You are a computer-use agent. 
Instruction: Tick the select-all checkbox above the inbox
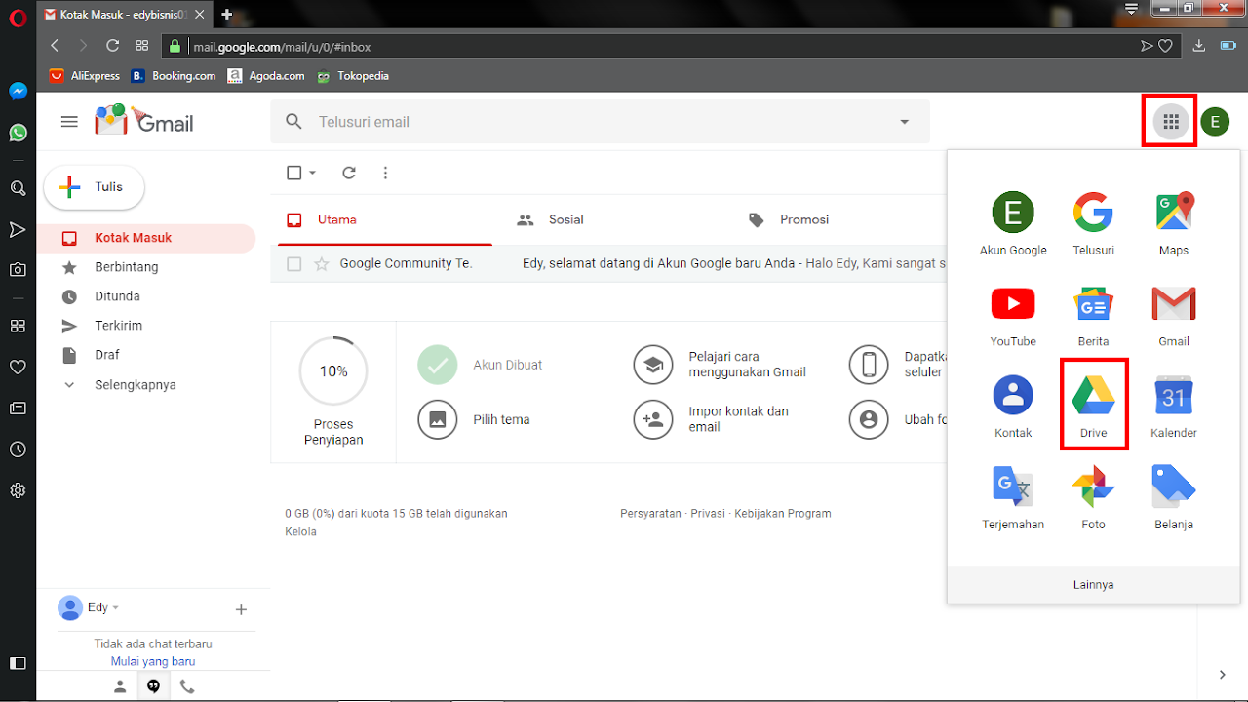point(293,173)
